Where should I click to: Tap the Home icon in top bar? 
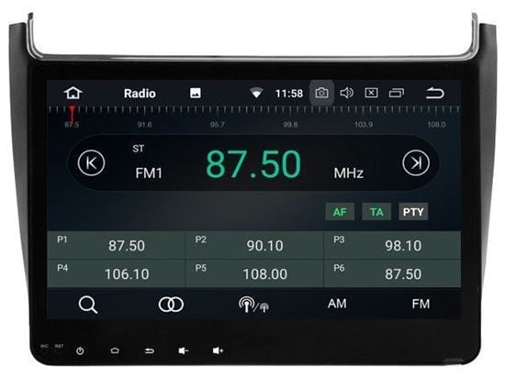(73, 93)
